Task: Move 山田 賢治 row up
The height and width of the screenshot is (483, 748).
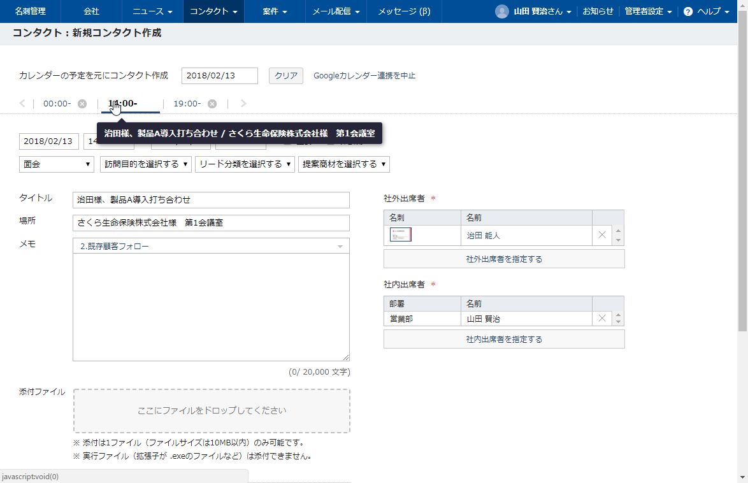Action: coord(618,315)
